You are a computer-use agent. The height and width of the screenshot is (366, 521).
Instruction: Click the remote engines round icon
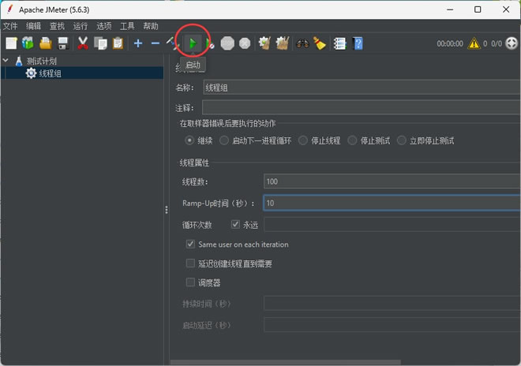click(x=512, y=43)
